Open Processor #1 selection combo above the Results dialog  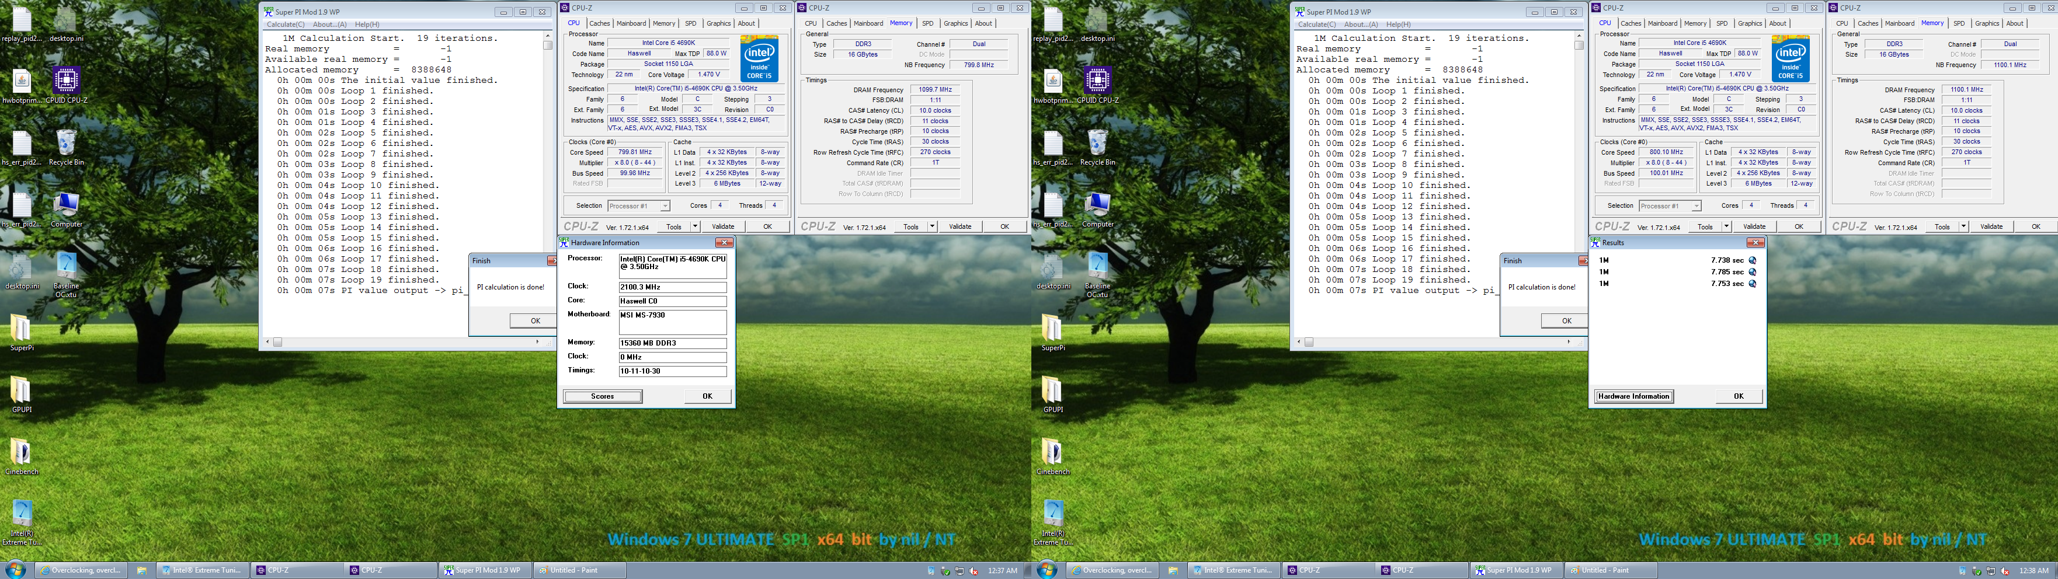pos(1670,206)
